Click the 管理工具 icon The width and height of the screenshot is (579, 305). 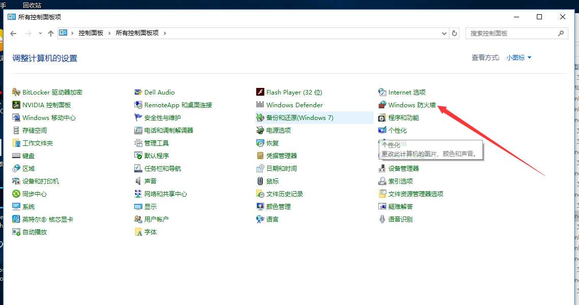[138, 143]
